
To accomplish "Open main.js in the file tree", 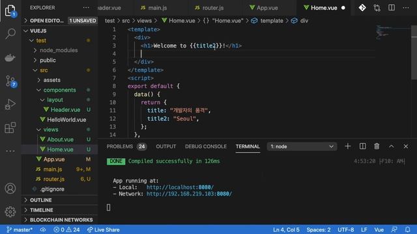I will click(x=59, y=169).
